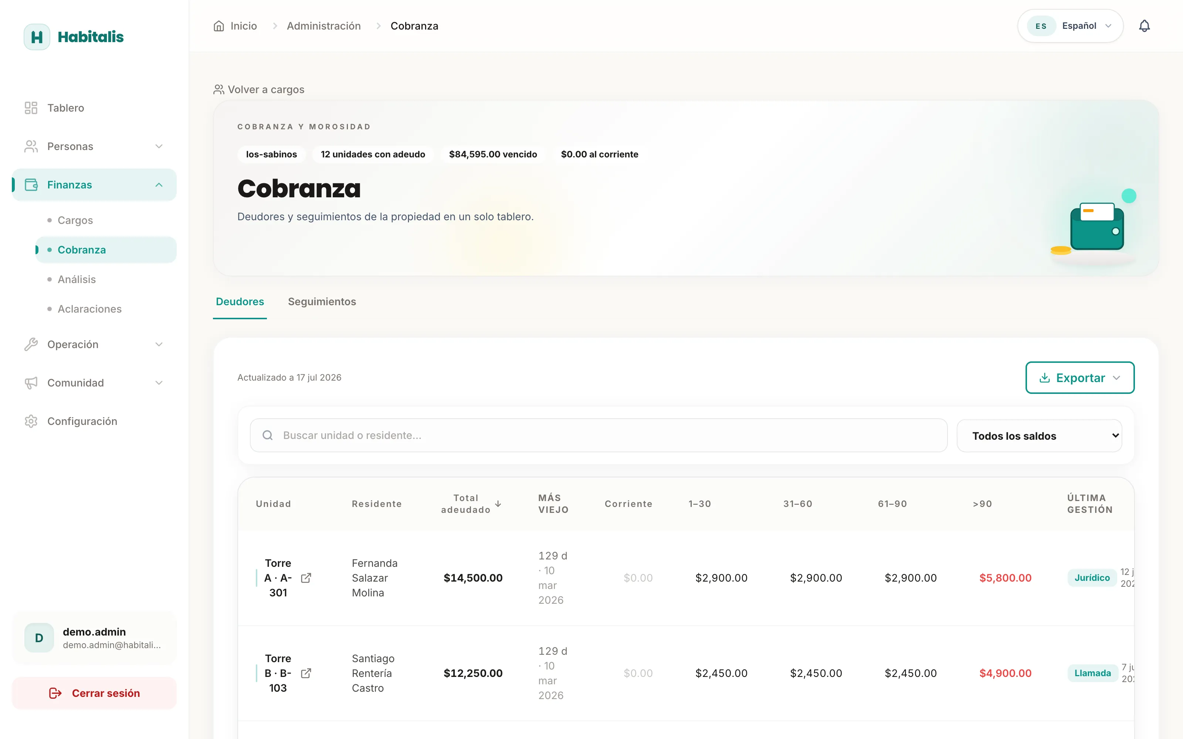Click the Llamada badge
The image size is (1183, 739).
(x=1092, y=673)
